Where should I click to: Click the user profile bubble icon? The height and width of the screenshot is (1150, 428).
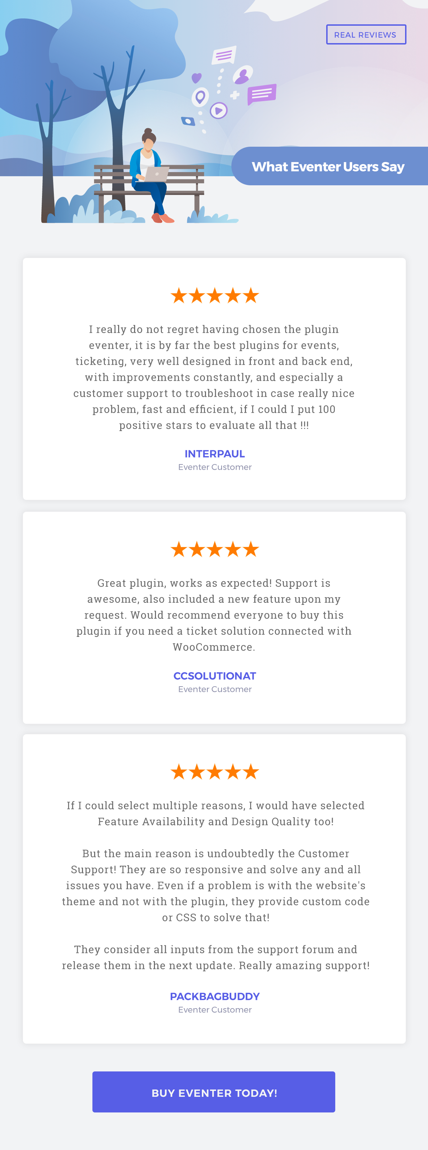point(243,75)
